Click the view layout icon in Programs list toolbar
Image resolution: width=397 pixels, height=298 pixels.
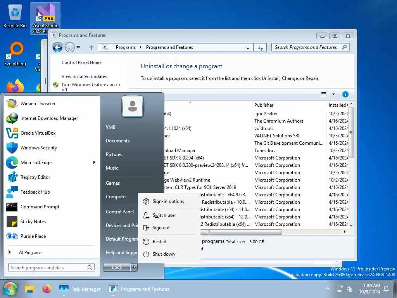click(x=324, y=94)
